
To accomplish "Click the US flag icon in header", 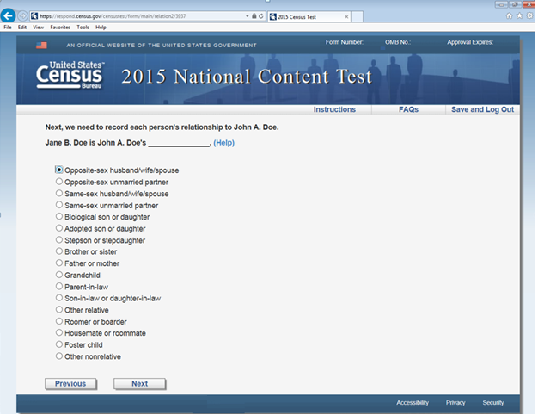I will (41, 46).
